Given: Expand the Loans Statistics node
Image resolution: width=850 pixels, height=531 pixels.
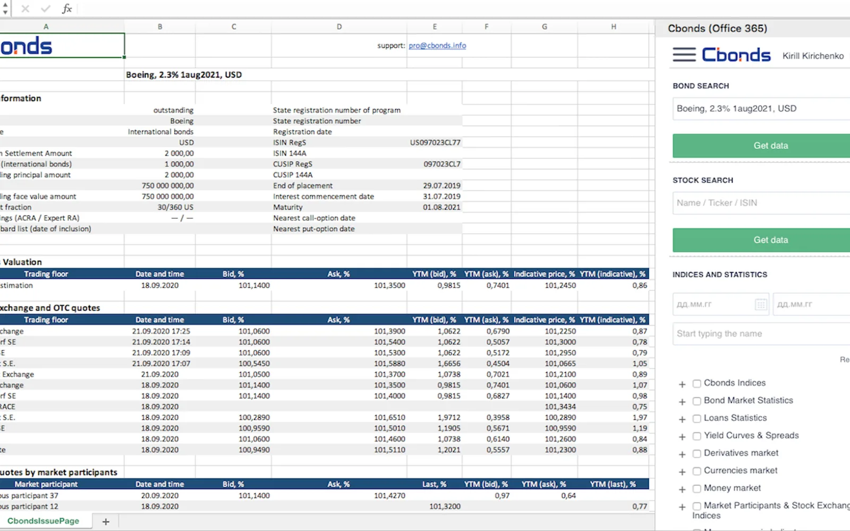Looking at the screenshot, I should (x=682, y=419).
